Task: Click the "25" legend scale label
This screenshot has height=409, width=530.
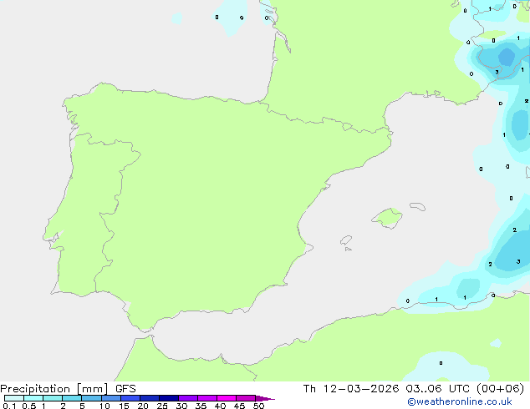Action: coord(162,406)
